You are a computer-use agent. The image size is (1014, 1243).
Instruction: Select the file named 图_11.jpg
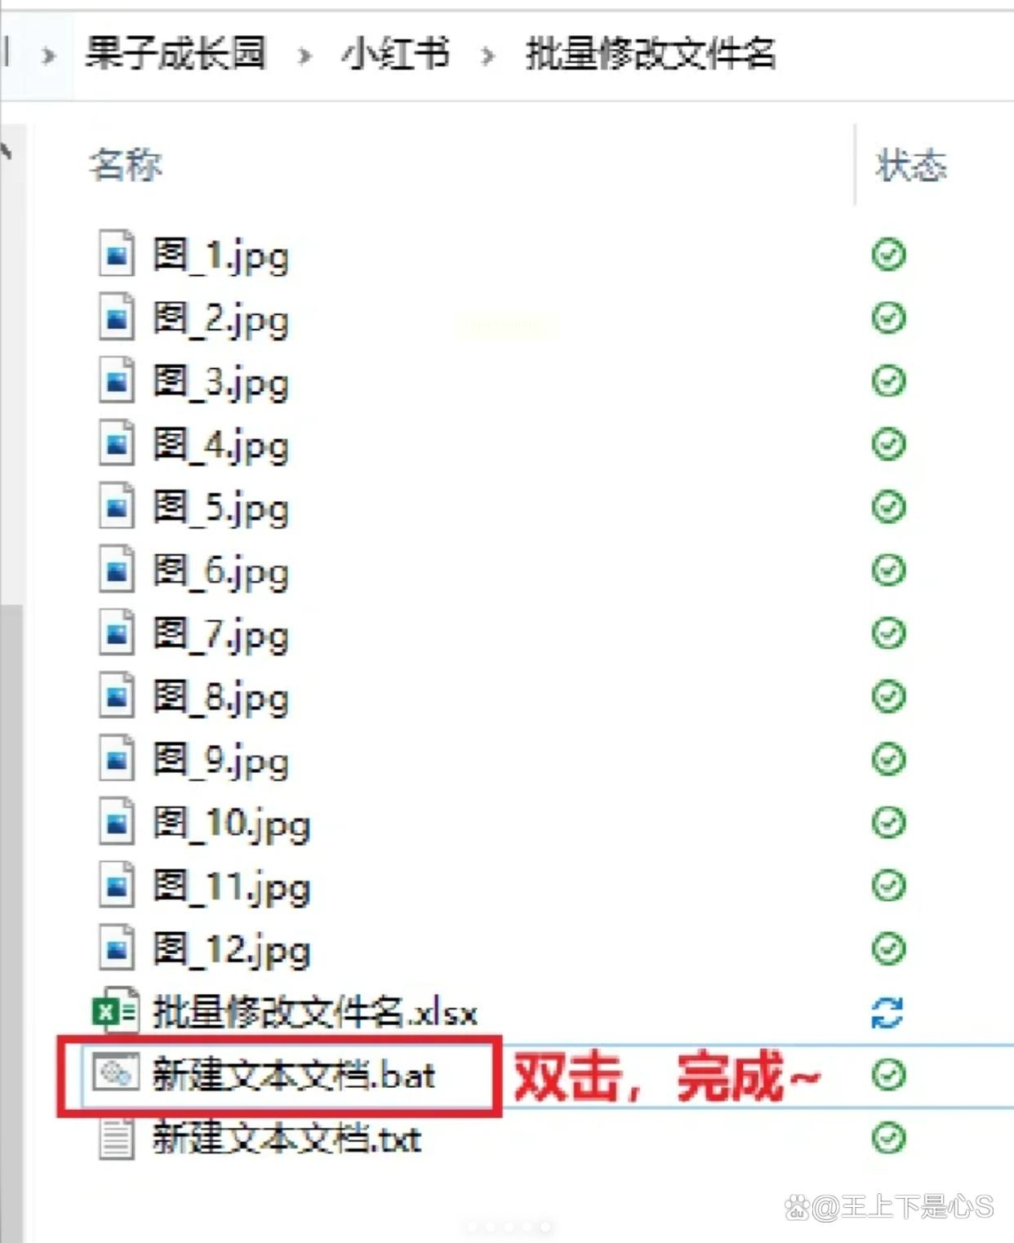coord(232,887)
